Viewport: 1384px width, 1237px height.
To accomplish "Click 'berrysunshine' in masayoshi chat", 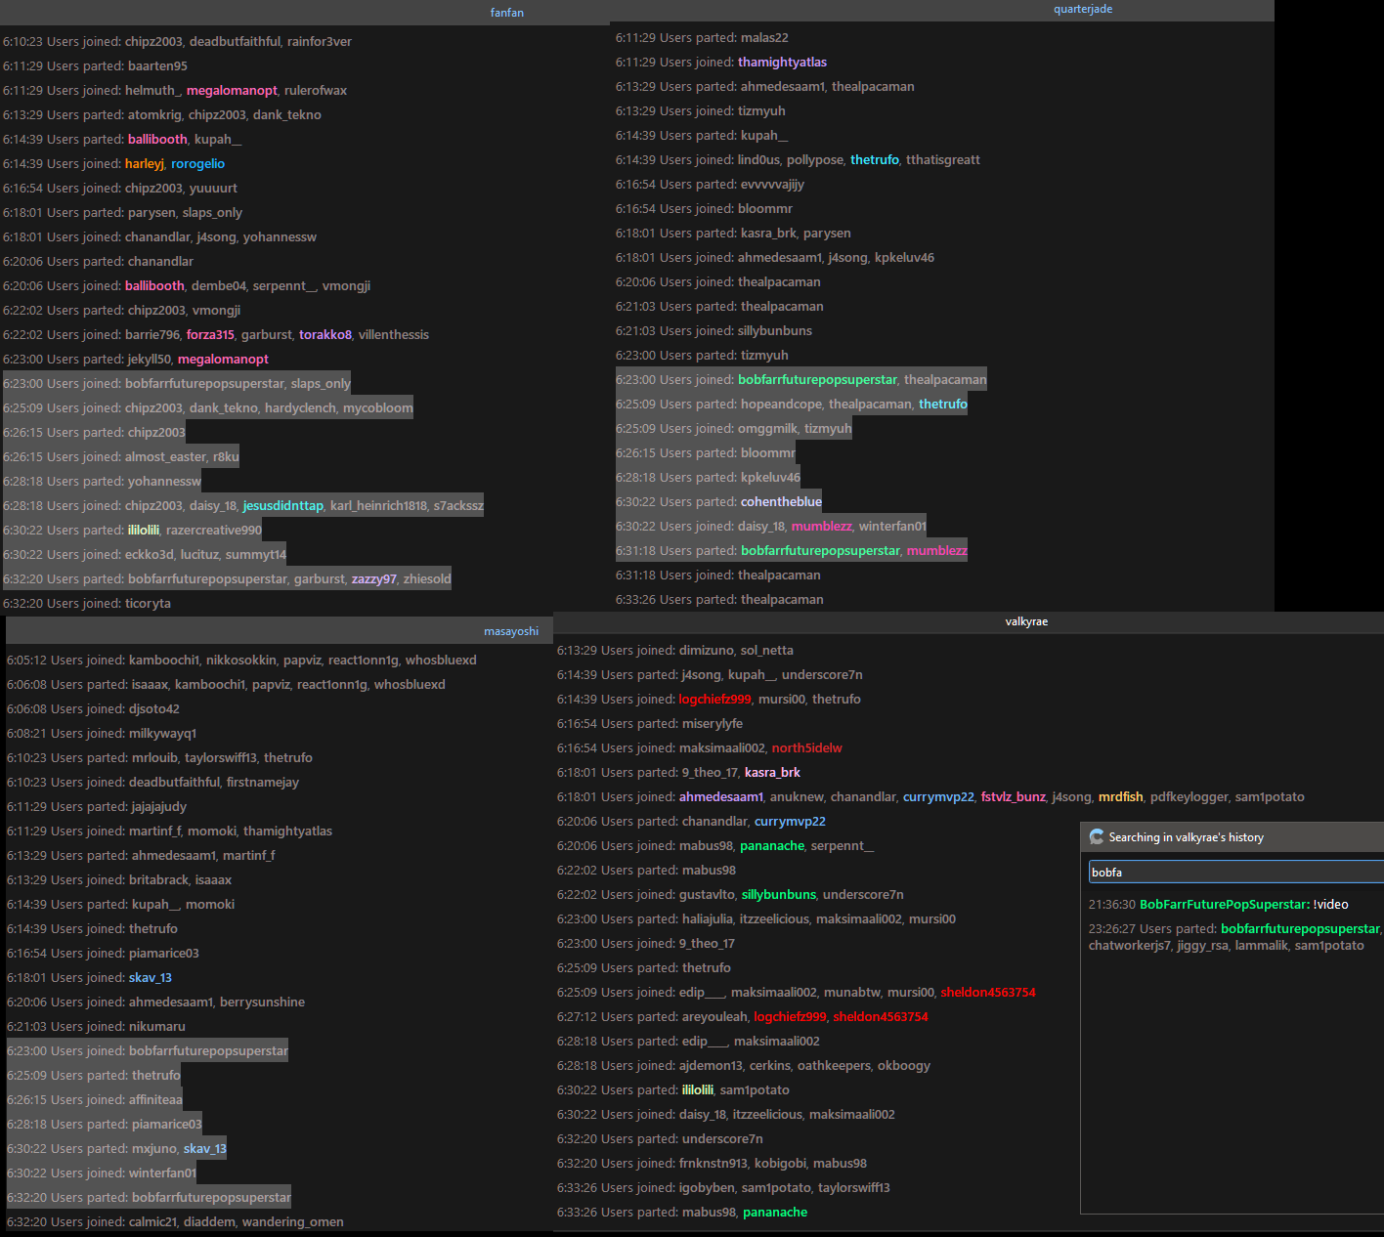I will click(x=262, y=1002).
